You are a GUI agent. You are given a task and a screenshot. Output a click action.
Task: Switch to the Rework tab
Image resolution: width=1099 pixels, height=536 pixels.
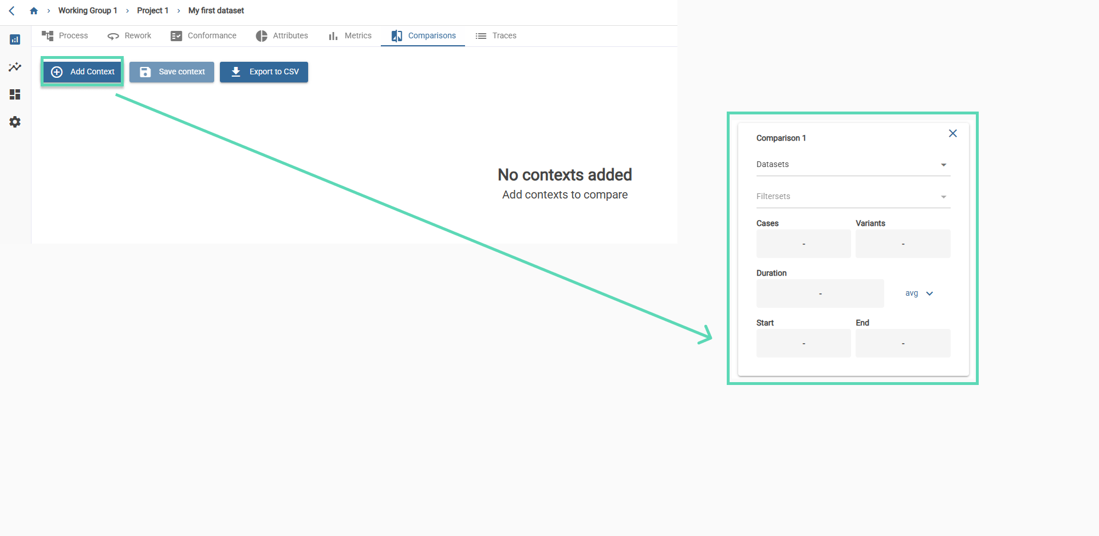click(130, 35)
